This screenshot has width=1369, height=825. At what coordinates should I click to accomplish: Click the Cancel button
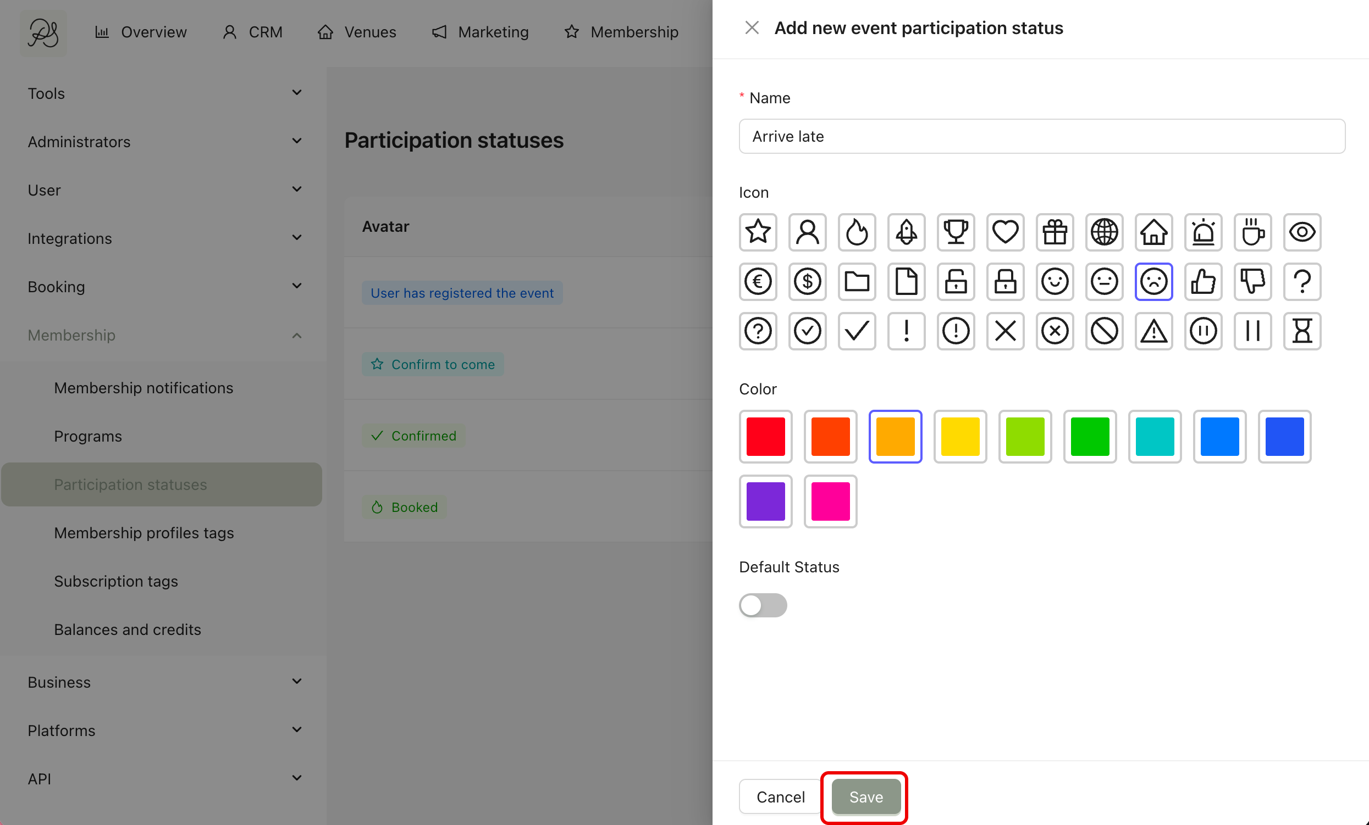coord(780,796)
